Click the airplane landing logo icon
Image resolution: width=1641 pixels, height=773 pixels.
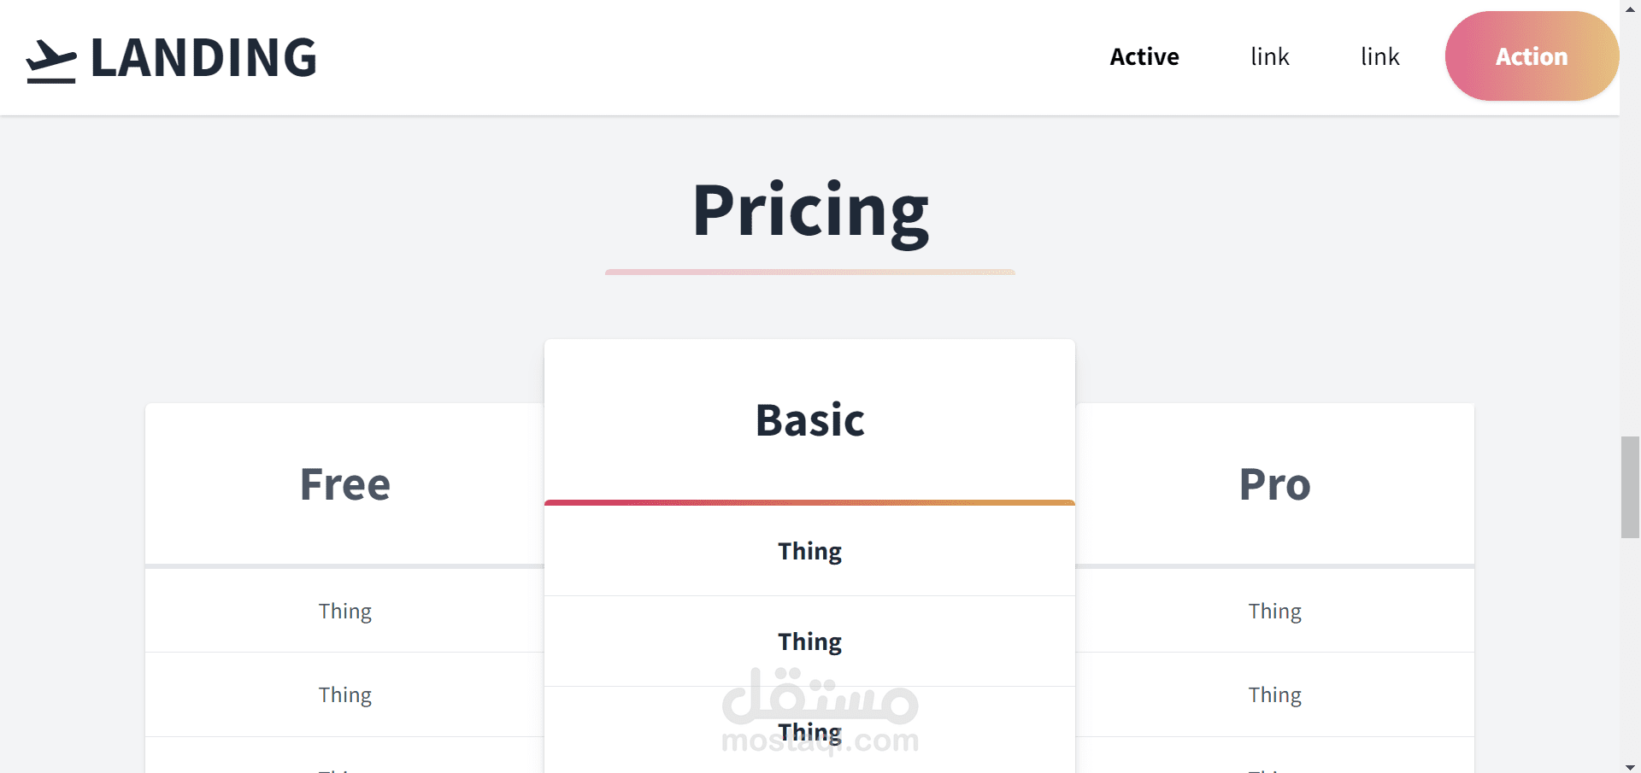click(x=50, y=61)
